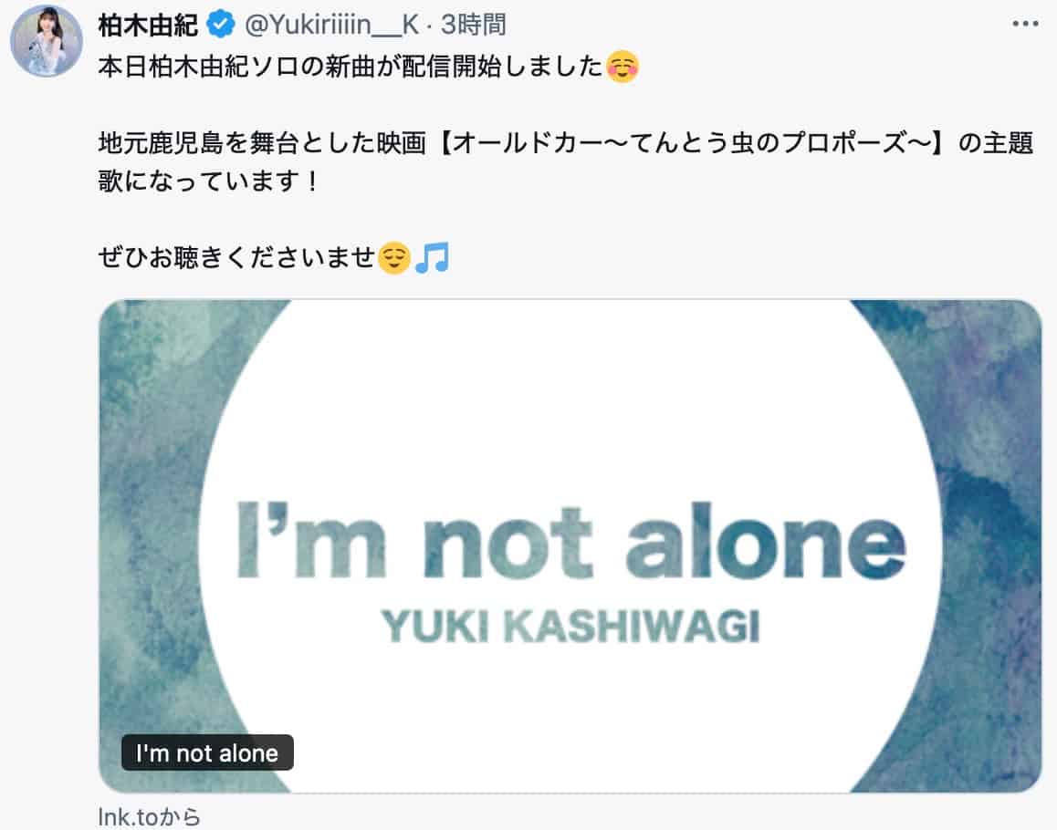The image size is (1057, 830).
Task: Click the blushing smile emoji after しました
Action: click(623, 67)
